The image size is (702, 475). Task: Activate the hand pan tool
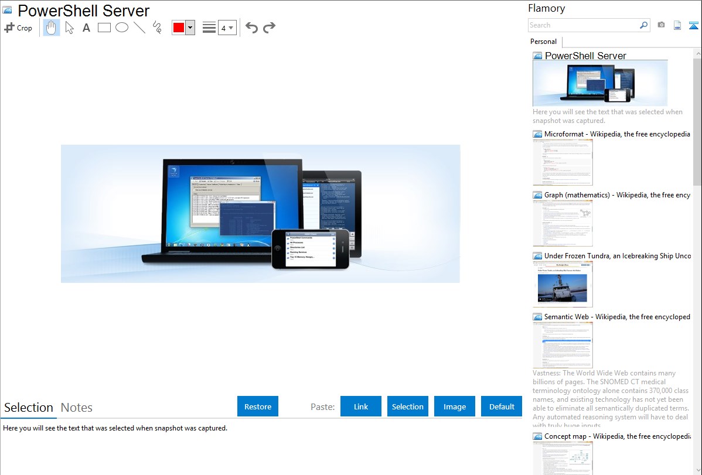[51, 28]
